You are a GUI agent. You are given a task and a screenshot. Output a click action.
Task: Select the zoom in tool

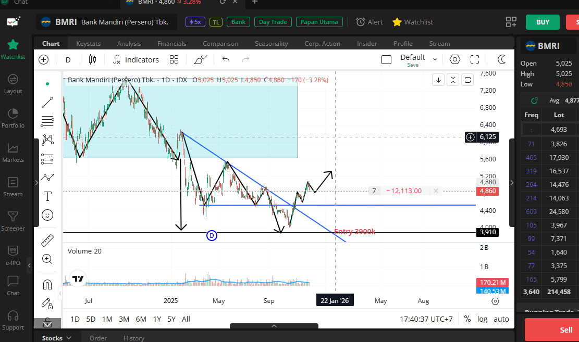pos(47,259)
